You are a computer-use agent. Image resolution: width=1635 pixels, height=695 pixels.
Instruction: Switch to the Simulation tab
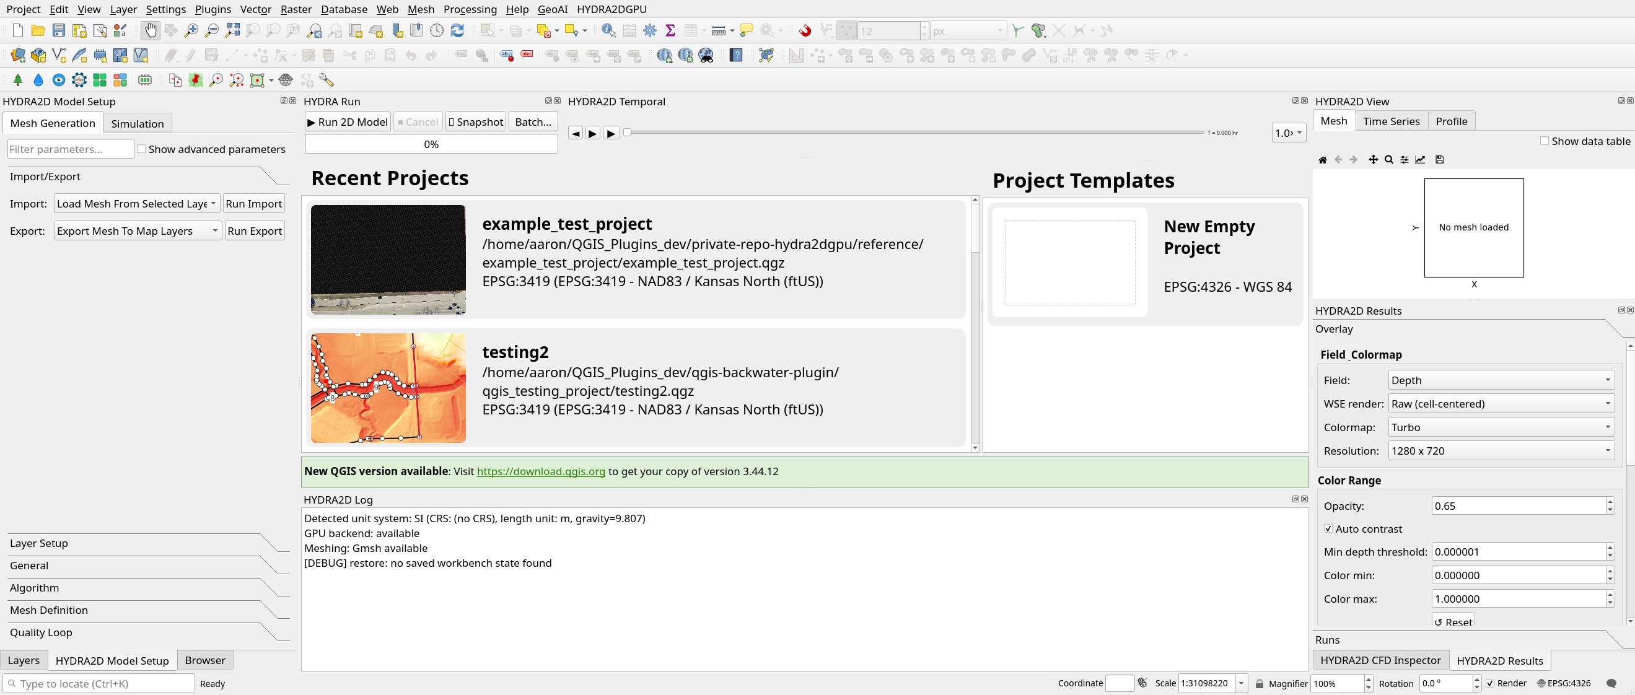[x=137, y=124]
